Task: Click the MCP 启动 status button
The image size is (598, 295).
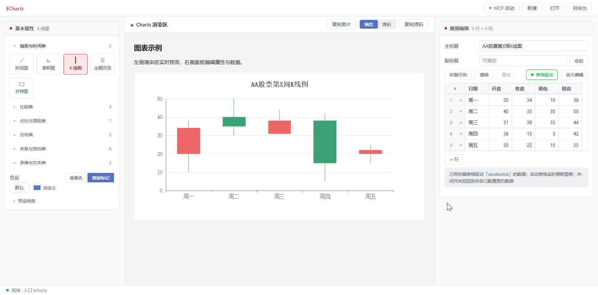Action: pyautogui.click(x=502, y=8)
